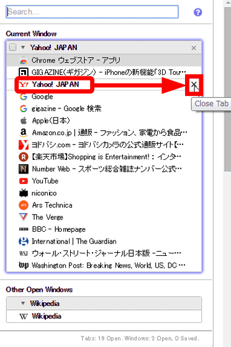Switch to the YouTube tab
The image size is (231, 347).
point(45,181)
